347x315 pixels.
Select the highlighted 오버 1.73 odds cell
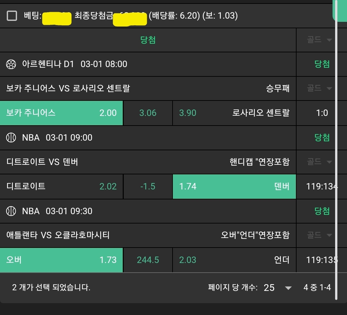(61, 260)
